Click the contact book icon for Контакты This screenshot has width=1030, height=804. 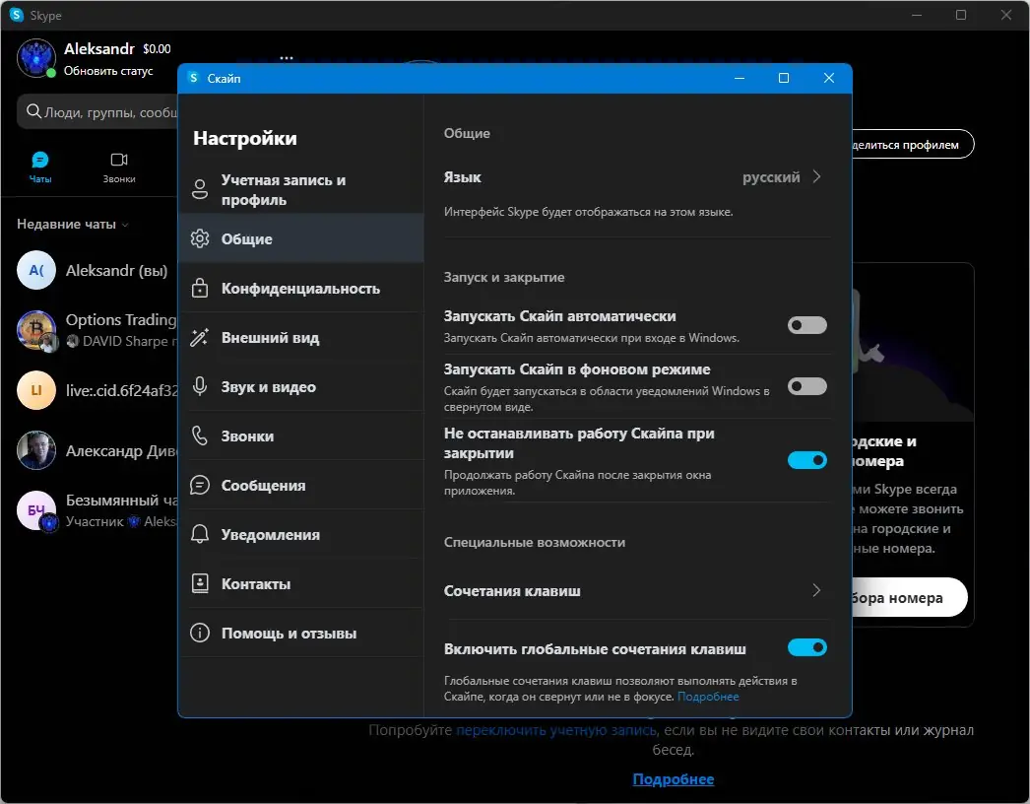pos(200,583)
